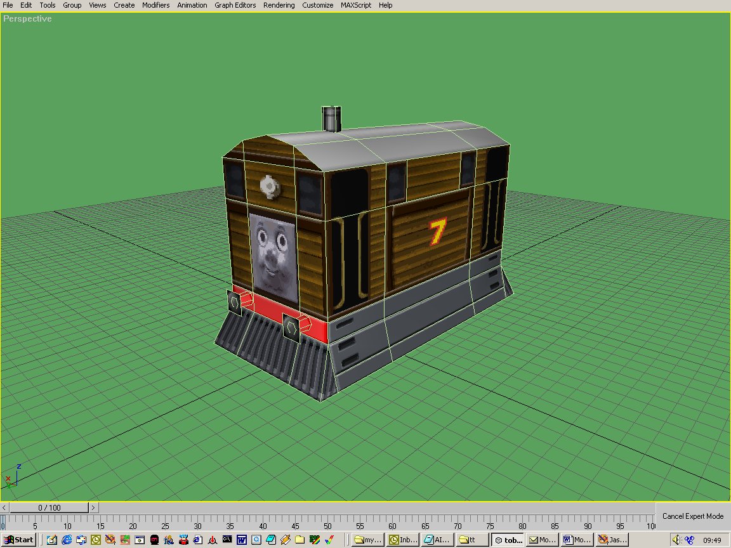Image resolution: width=731 pixels, height=548 pixels.
Task: Open the first quick launch icon beside Start
Action: [x=52, y=540]
